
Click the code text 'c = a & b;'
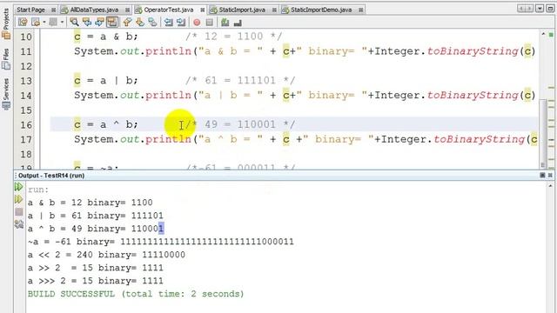tap(106, 37)
